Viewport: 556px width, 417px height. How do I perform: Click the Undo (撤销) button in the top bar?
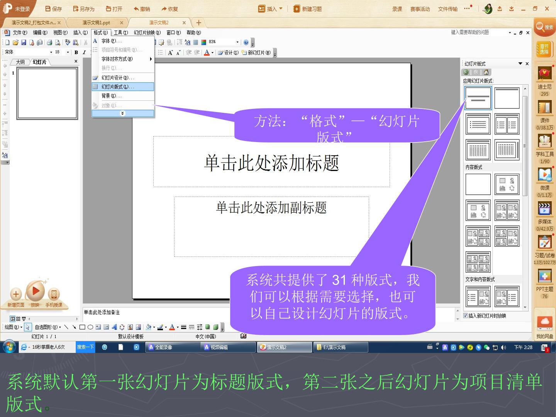pyautogui.click(x=142, y=9)
